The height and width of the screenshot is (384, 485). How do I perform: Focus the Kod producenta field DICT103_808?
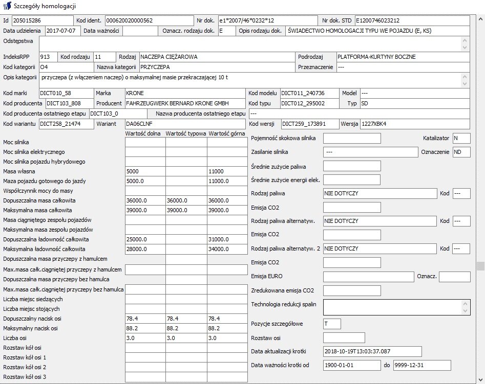[x=70, y=103]
